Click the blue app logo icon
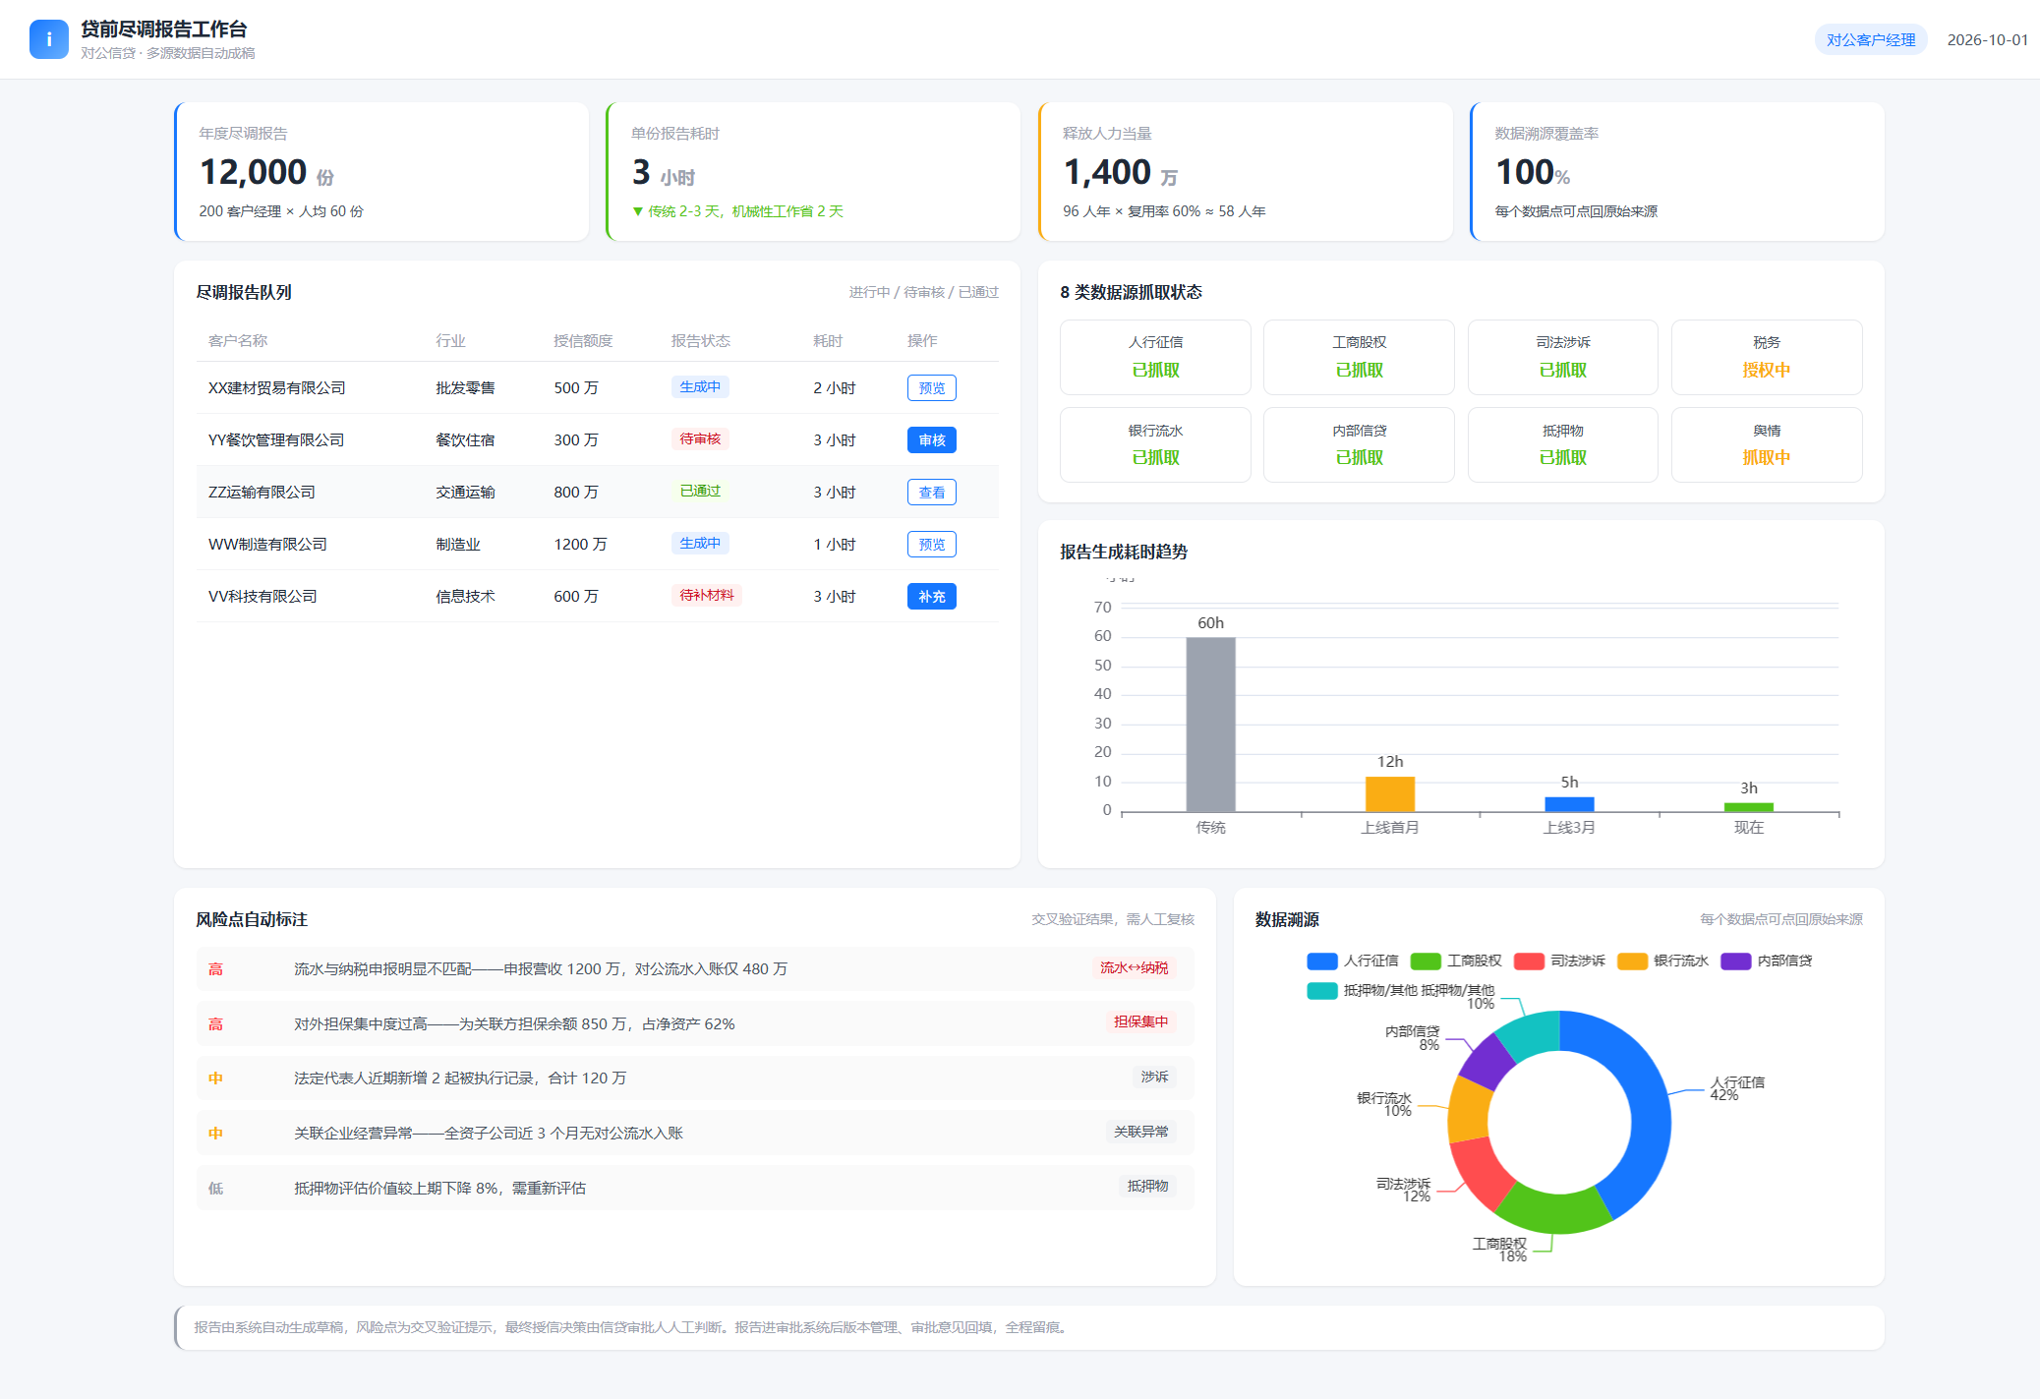The image size is (2040, 1399). tap(49, 39)
